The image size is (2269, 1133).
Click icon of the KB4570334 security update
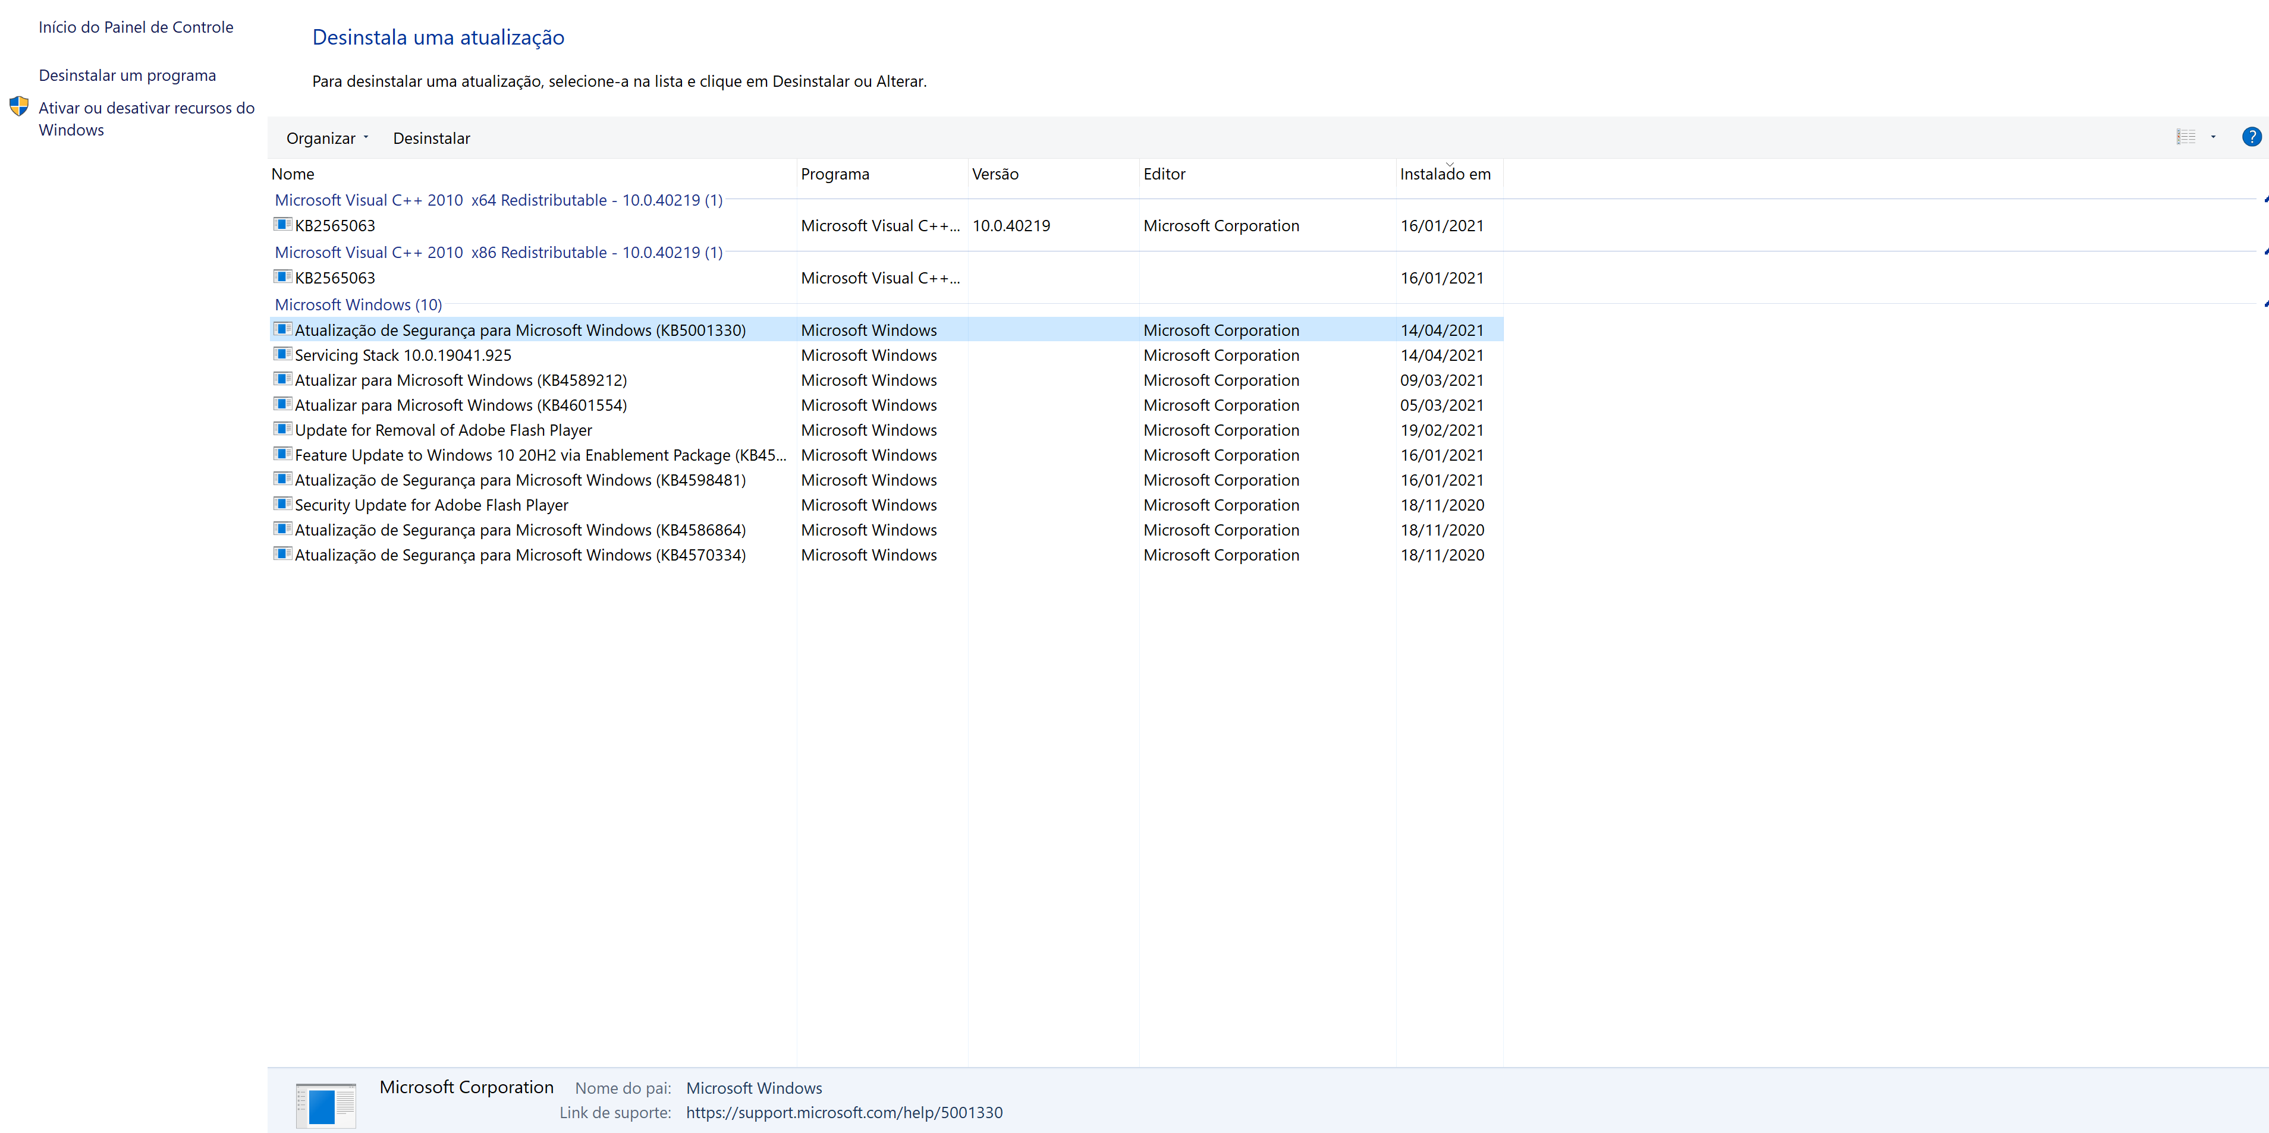[x=282, y=554]
